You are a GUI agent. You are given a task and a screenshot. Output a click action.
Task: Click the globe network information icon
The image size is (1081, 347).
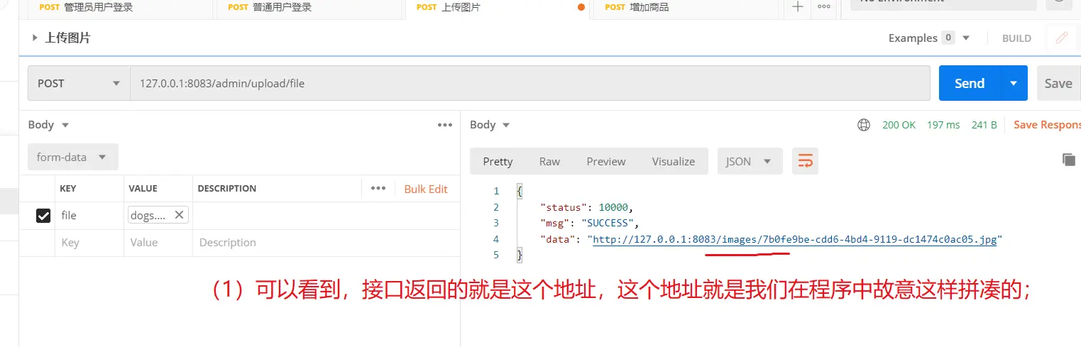coord(864,125)
